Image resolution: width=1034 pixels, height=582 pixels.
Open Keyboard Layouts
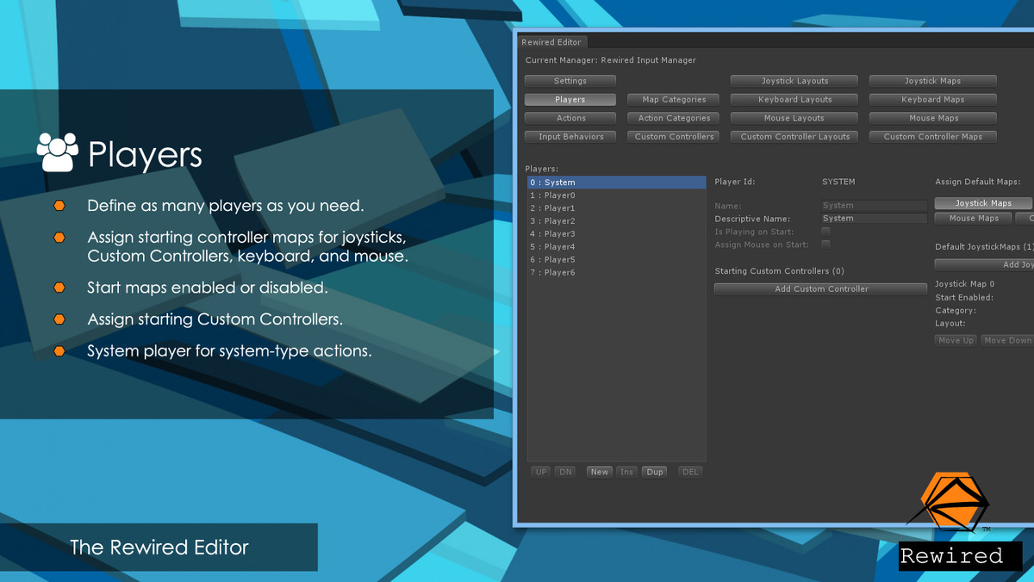794,100
